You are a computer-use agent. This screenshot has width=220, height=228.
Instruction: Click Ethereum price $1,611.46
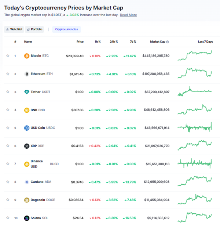pos(77,74)
